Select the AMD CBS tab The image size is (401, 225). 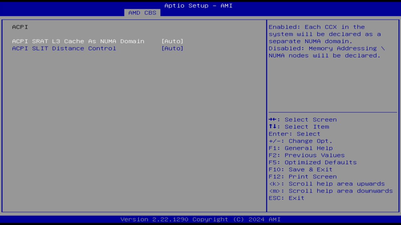[x=142, y=13]
